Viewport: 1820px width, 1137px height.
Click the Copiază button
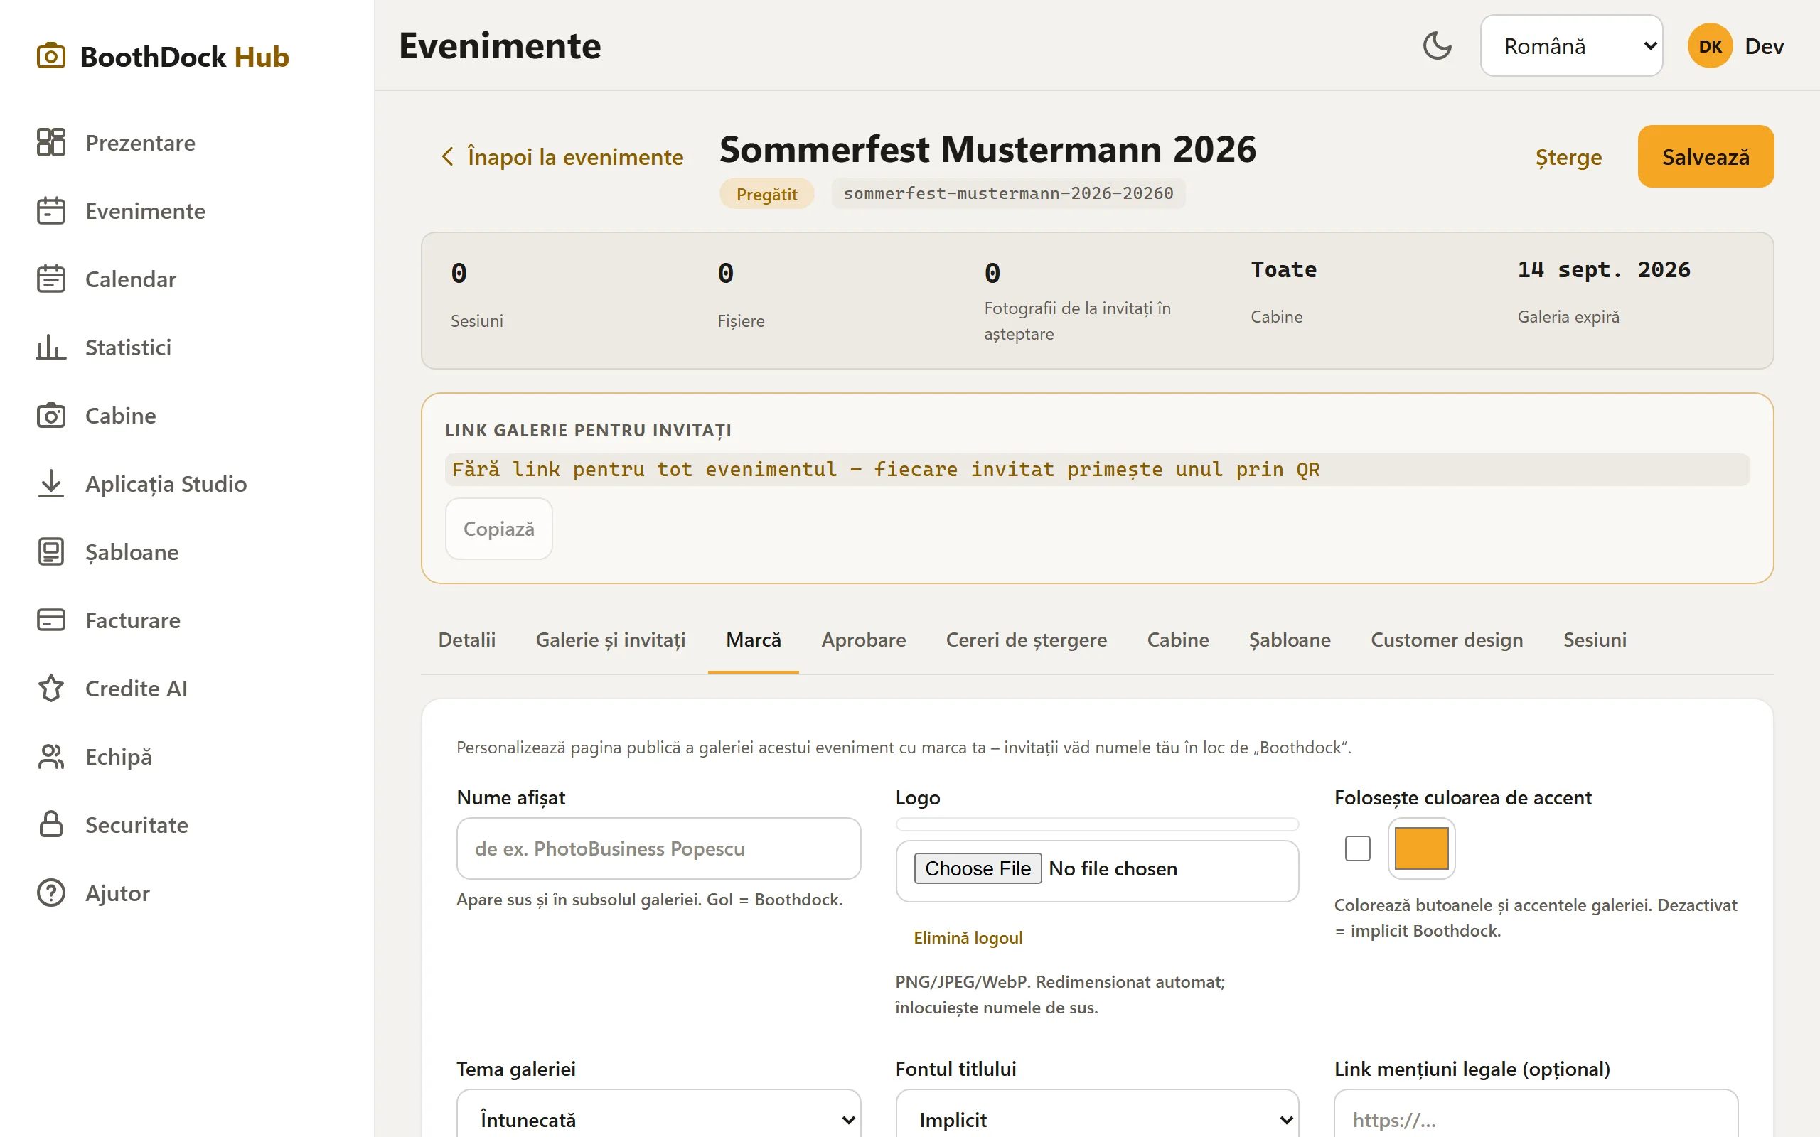[498, 529]
